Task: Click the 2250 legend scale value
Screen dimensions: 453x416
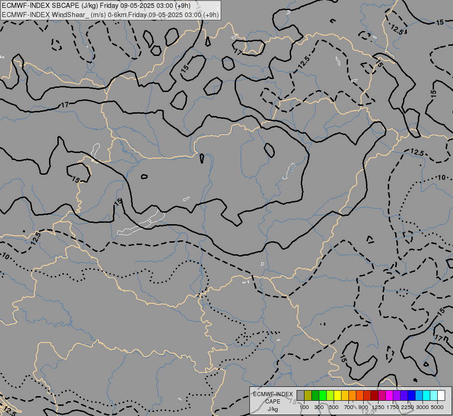Action: click(408, 407)
